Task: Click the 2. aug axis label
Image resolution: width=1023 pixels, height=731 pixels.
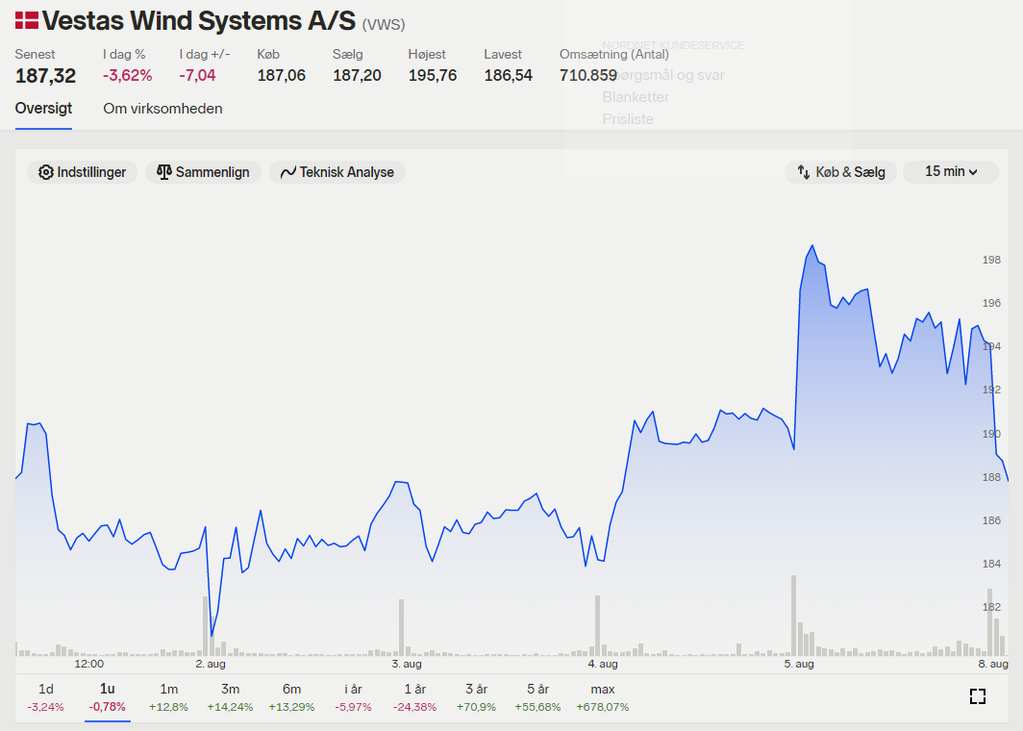Action: (211, 664)
